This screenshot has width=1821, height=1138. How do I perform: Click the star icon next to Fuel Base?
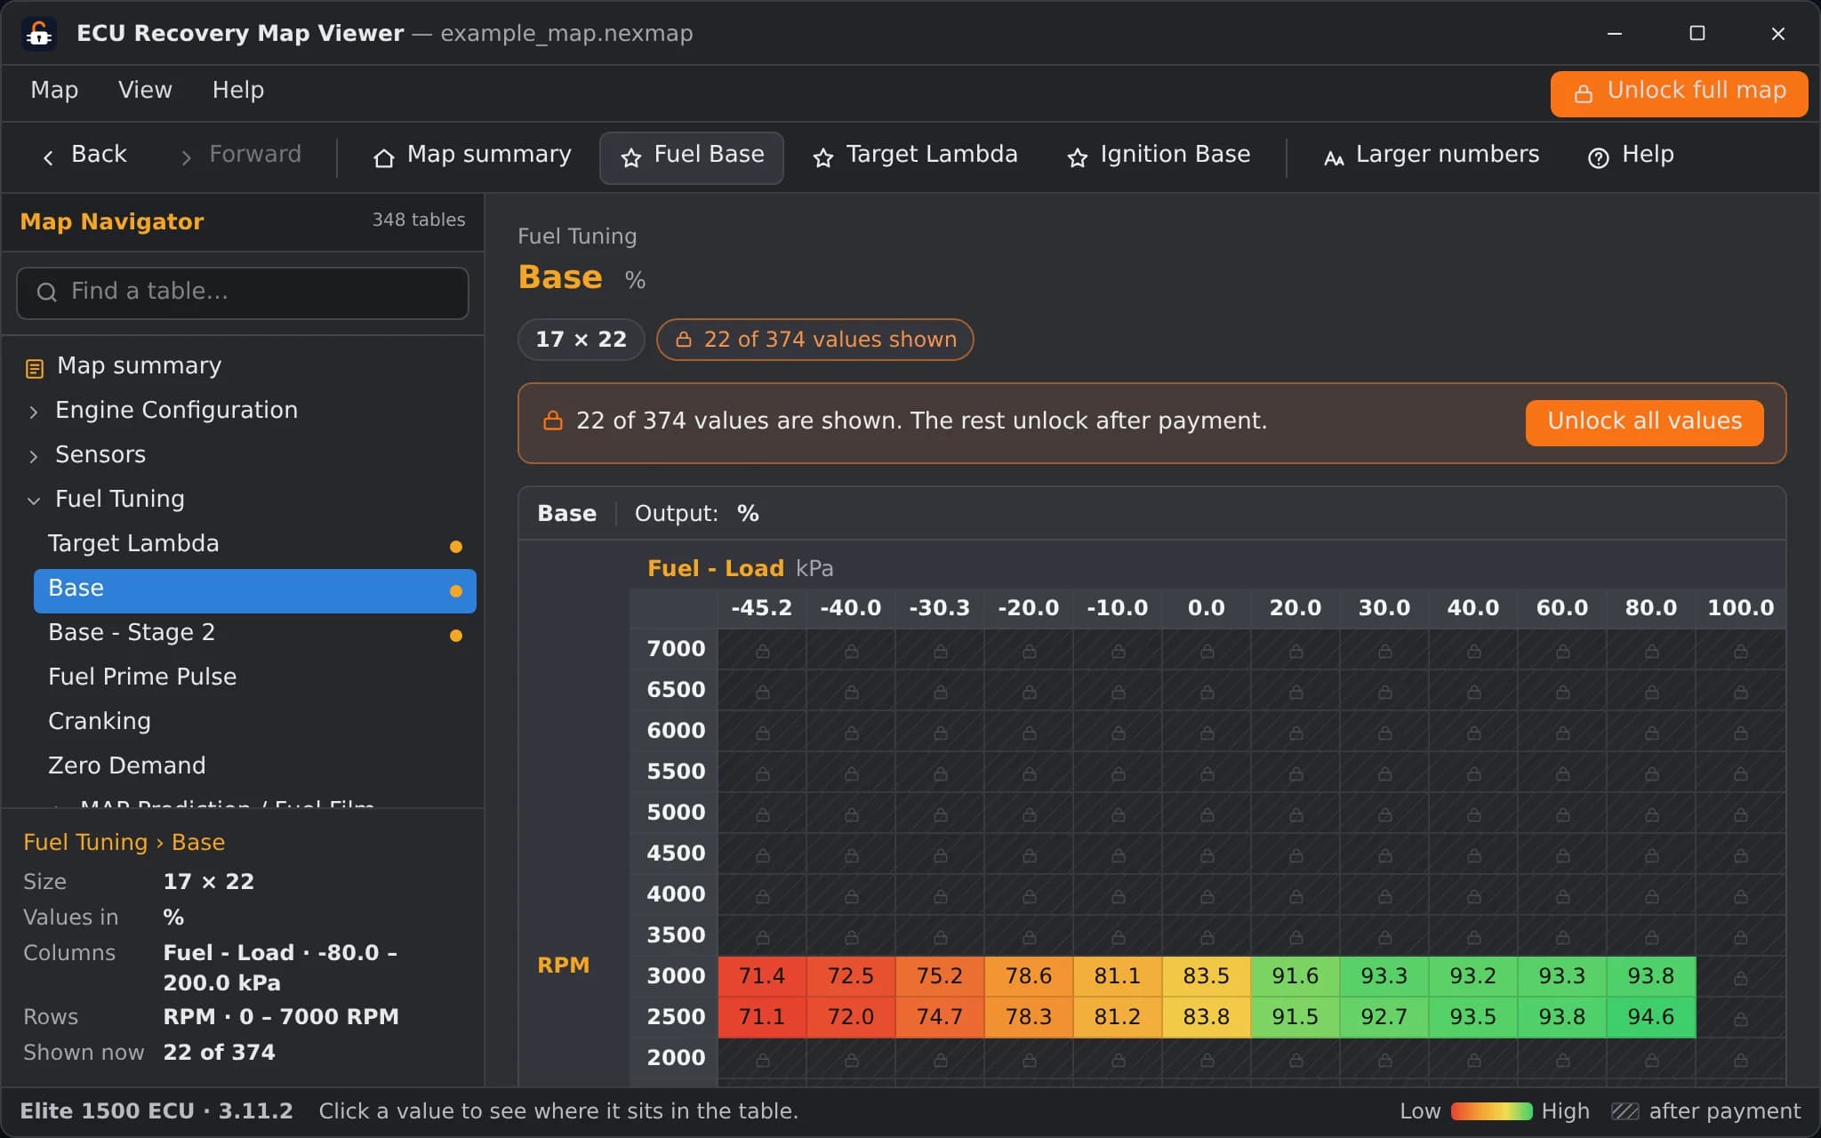pyautogui.click(x=631, y=158)
